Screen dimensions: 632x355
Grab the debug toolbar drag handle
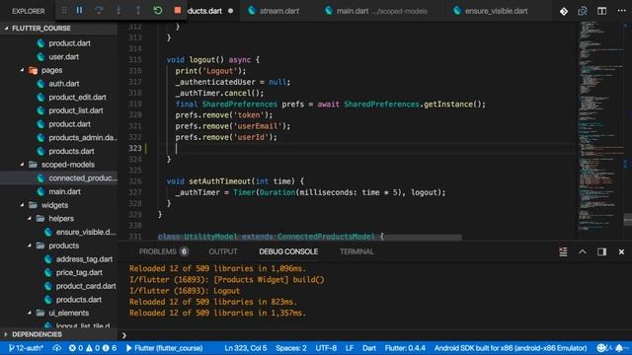coord(63,11)
